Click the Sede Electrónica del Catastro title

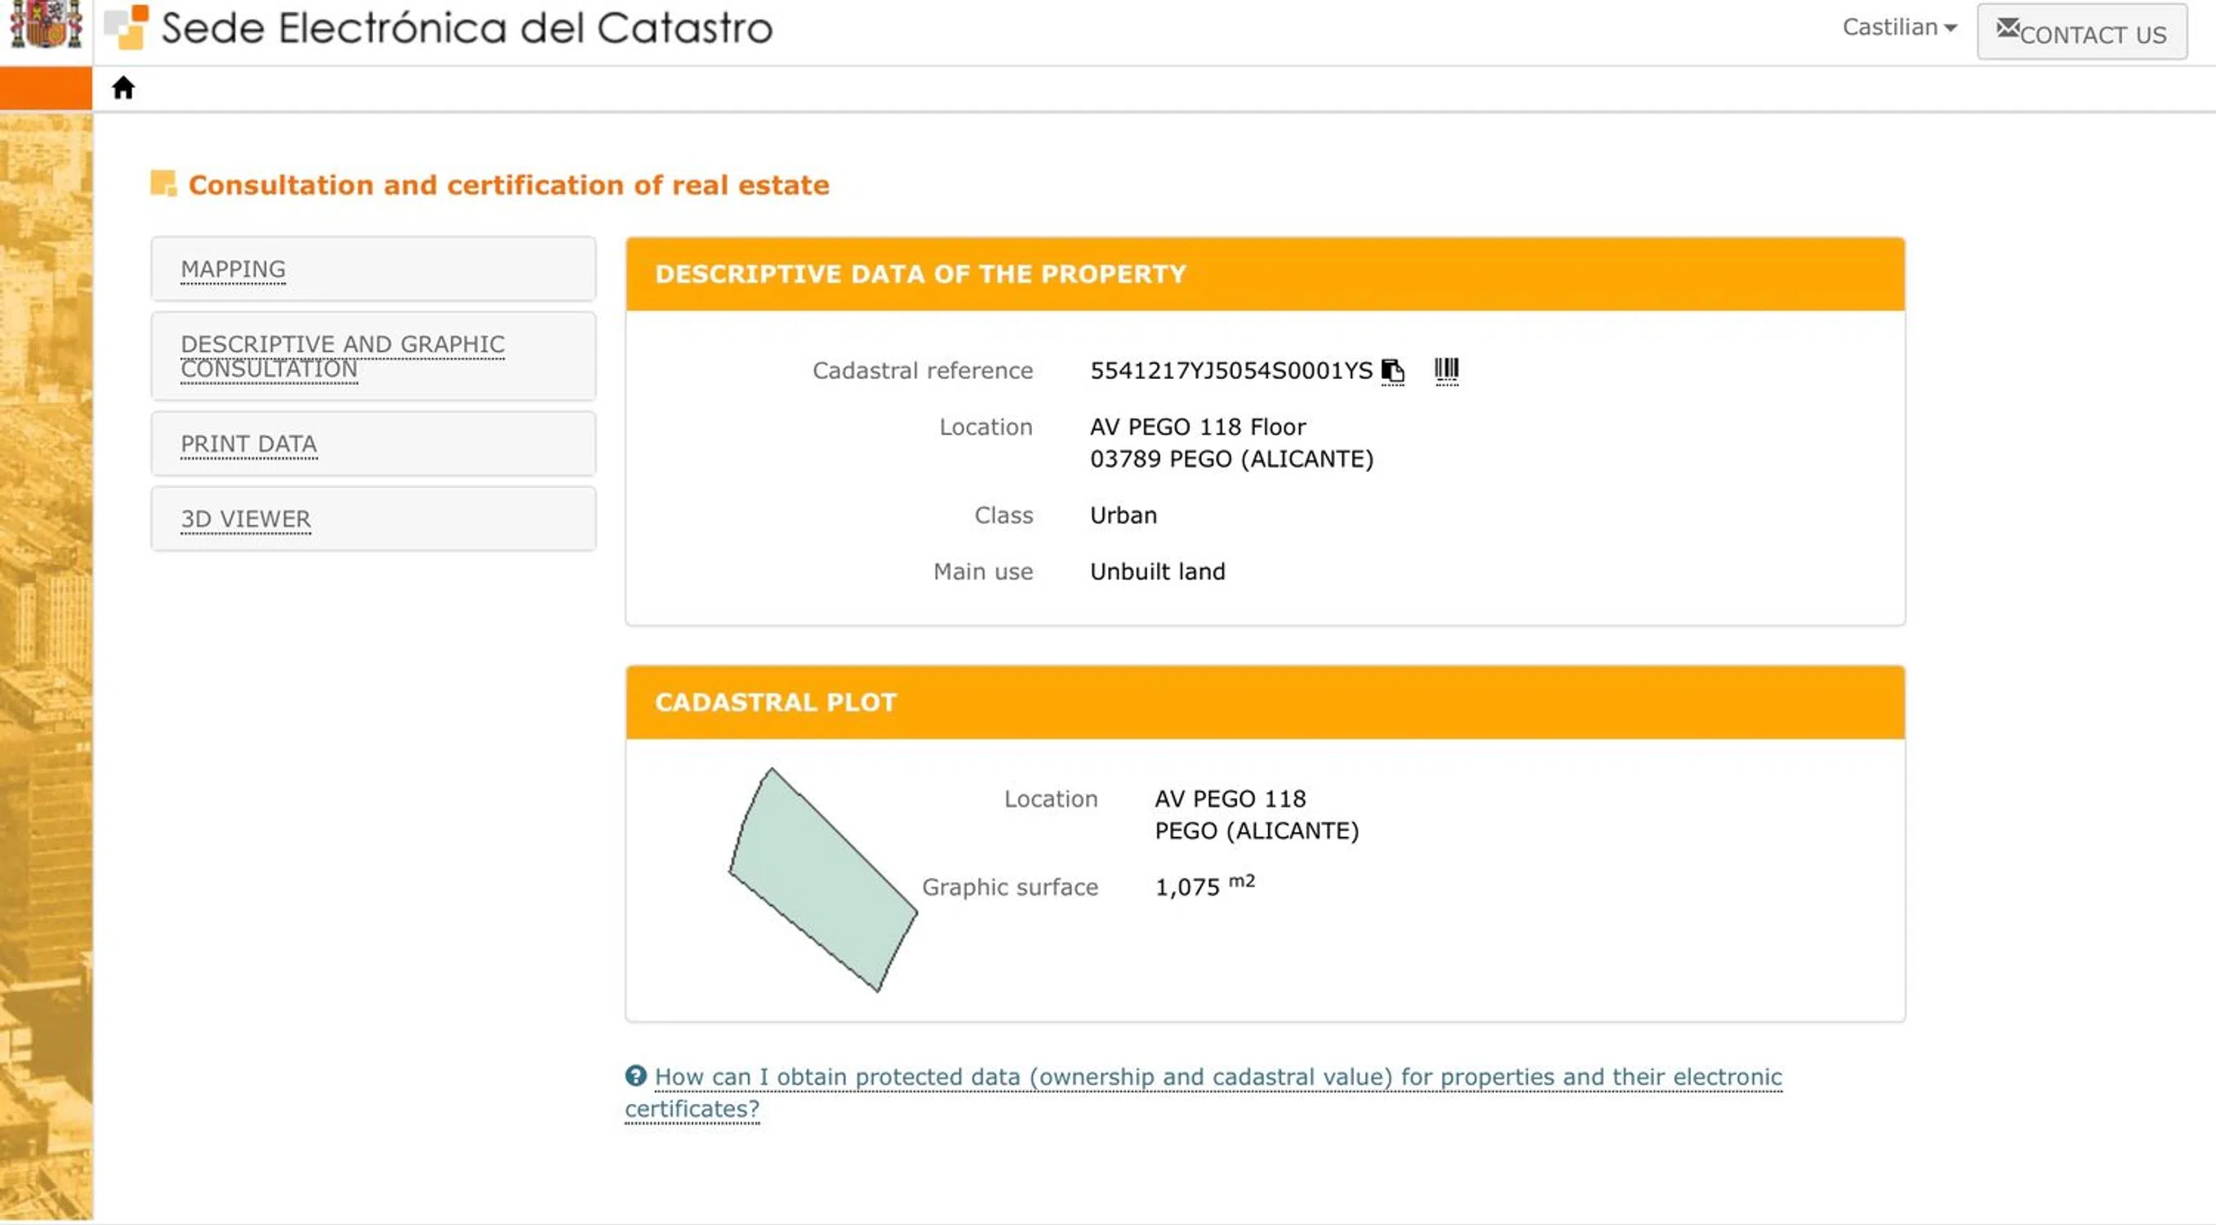467,29
